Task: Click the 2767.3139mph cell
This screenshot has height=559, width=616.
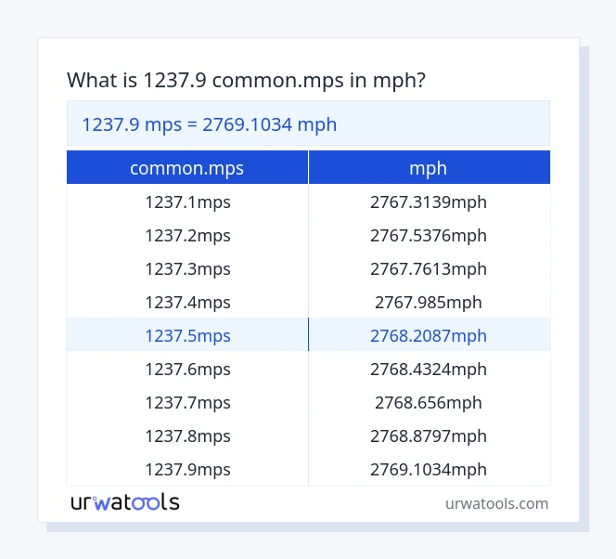Action: (x=428, y=201)
